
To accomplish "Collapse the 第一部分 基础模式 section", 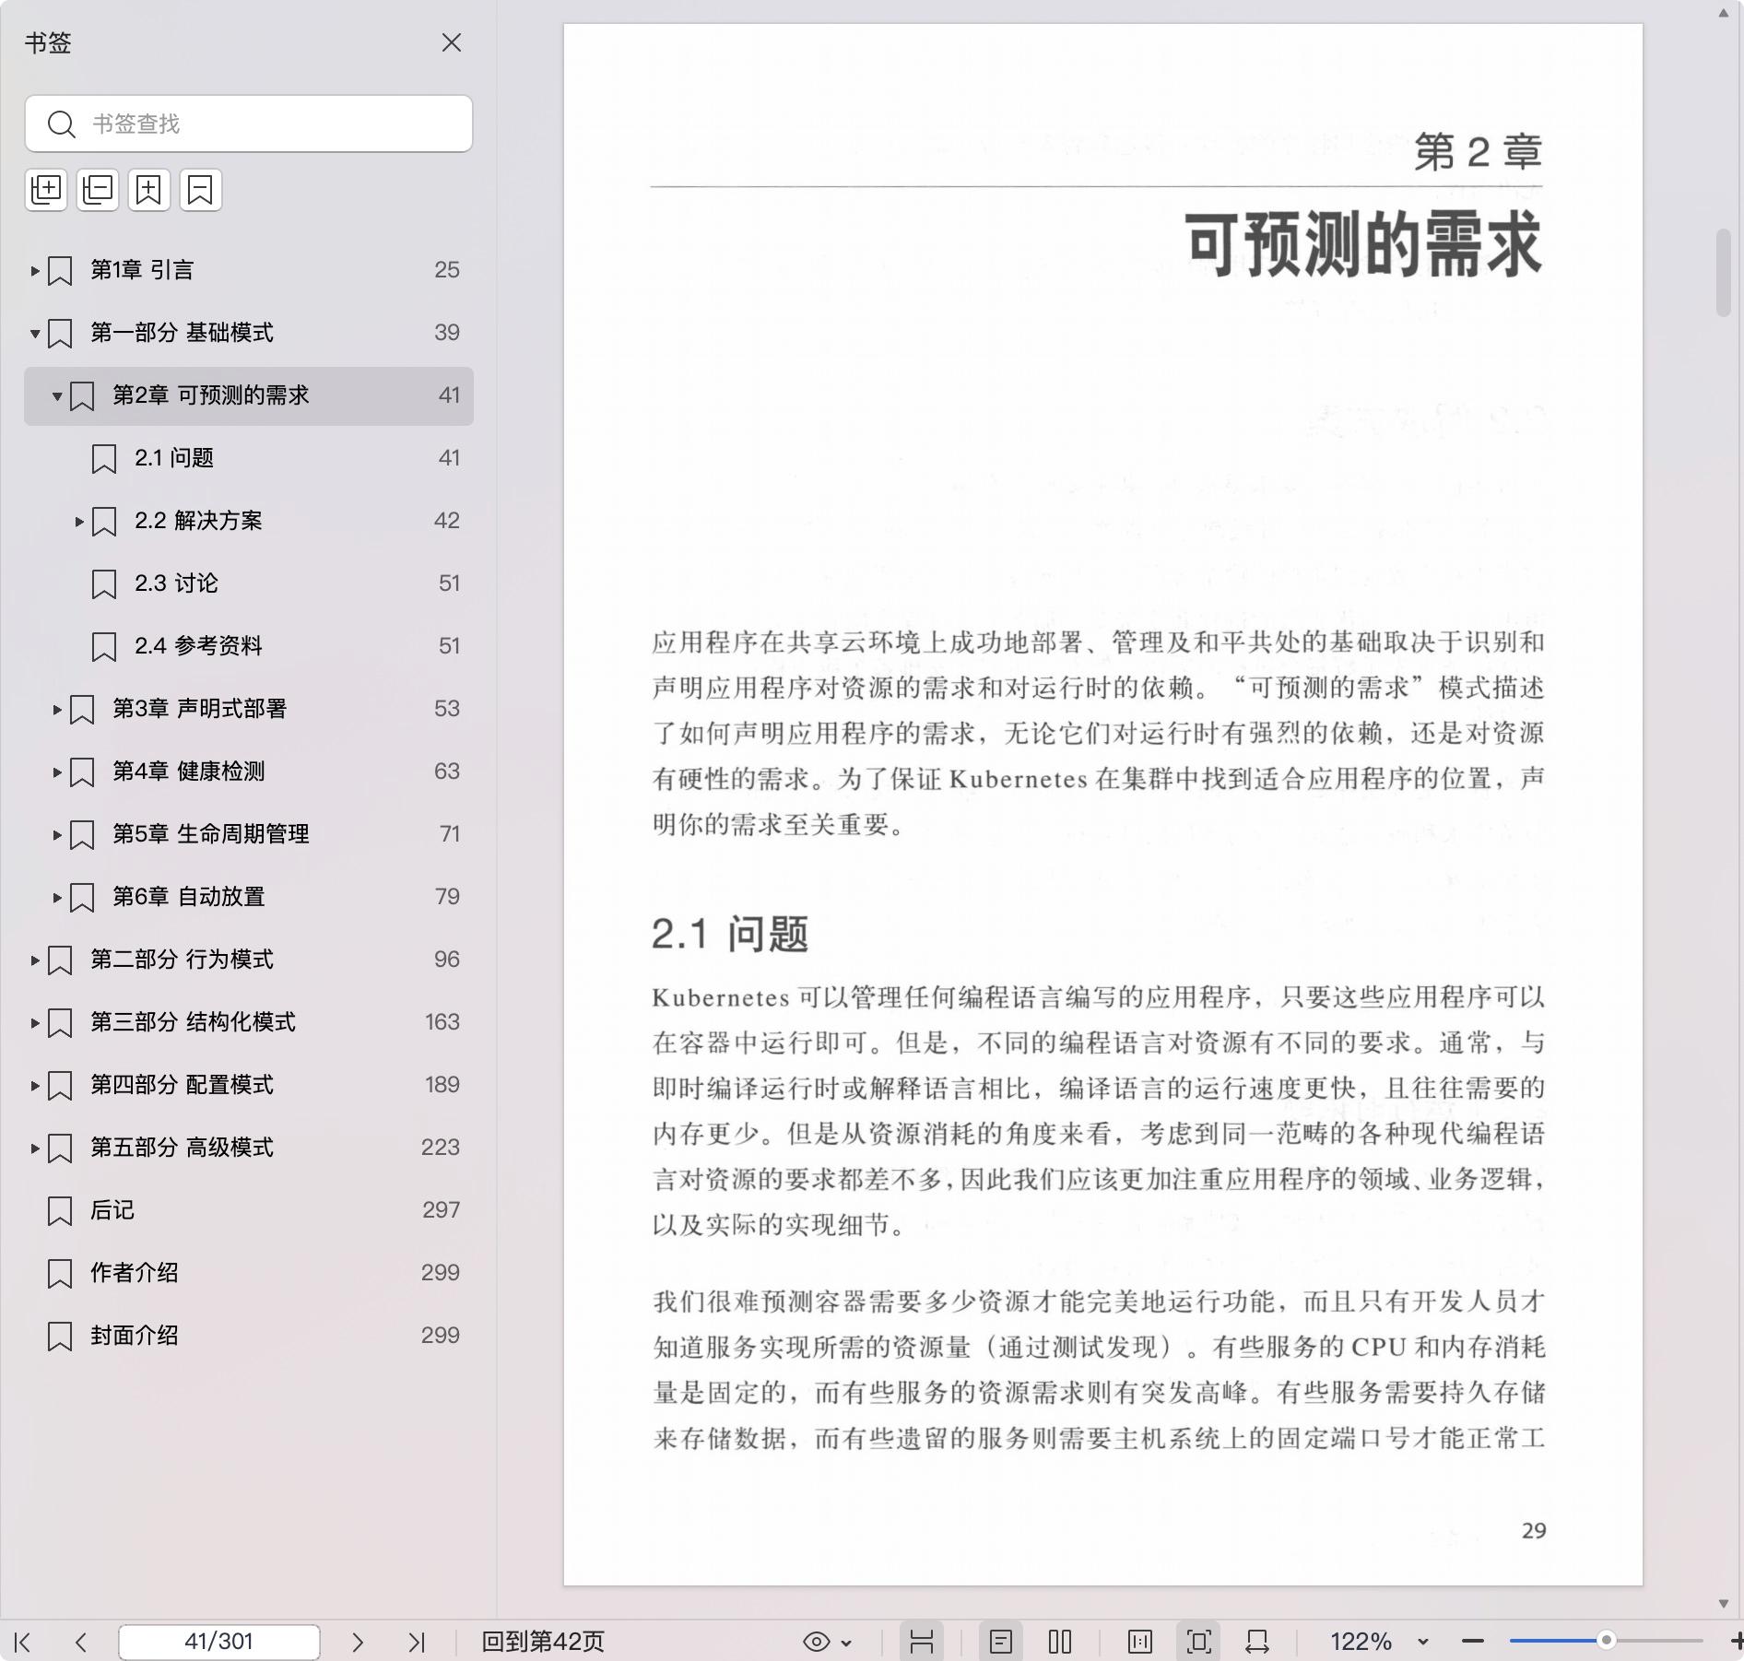I will [x=35, y=334].
